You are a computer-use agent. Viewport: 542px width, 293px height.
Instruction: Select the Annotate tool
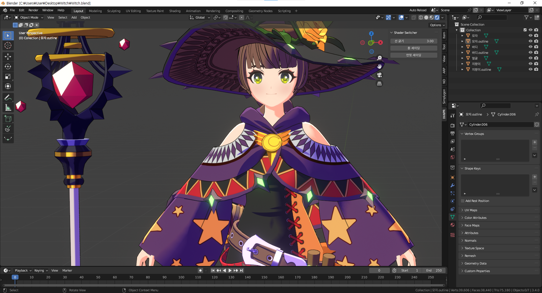[8, 98]
